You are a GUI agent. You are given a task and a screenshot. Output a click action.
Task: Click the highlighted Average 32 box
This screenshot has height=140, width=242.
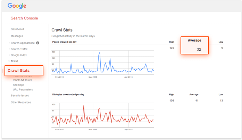[194, 45]
